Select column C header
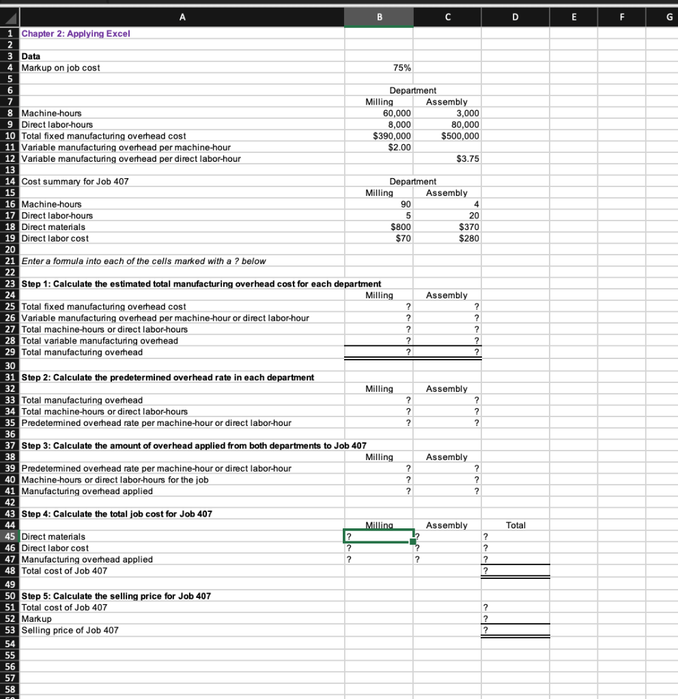Viewport: 678px width, 699px height. 447,17
